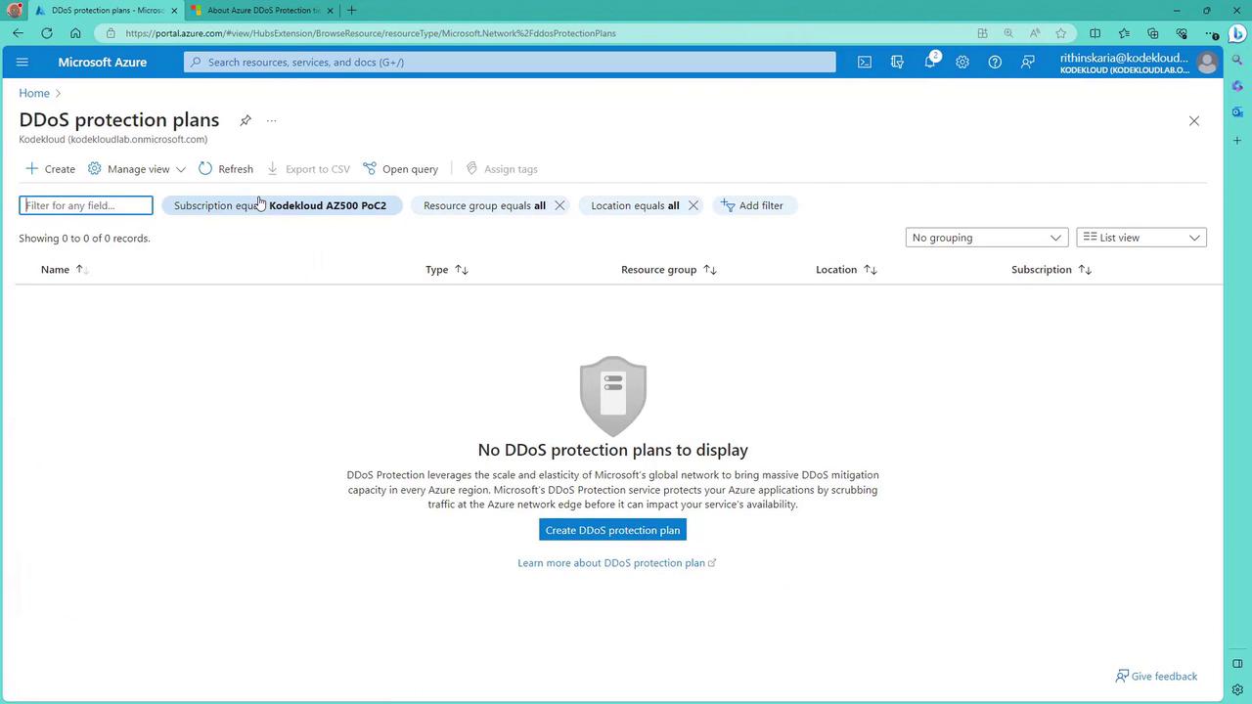Open a new browser tab
The image size is (1252, 704).
pos(351,11)
